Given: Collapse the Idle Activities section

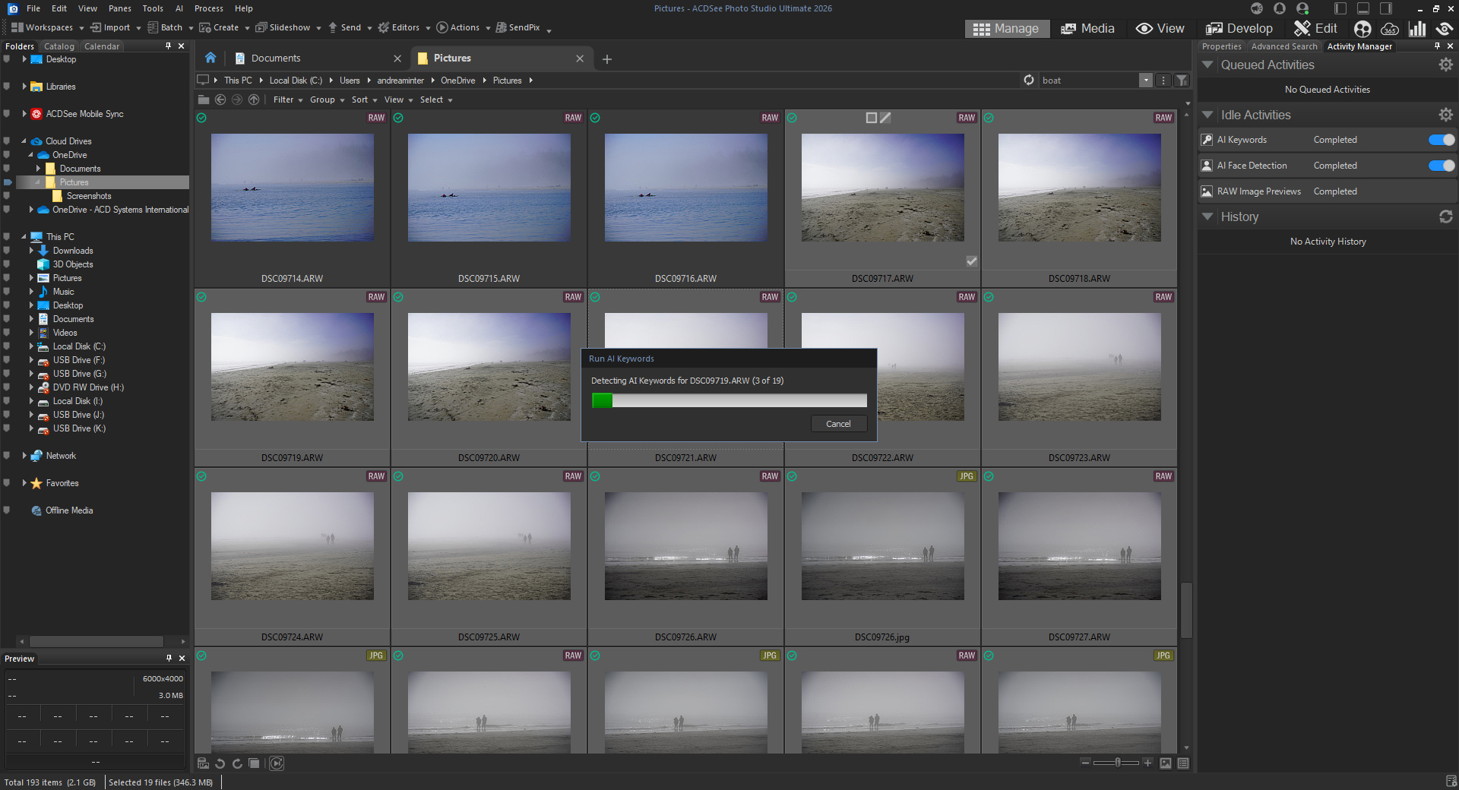Looking at the screenshot, I should click(x=1207, y=115).
